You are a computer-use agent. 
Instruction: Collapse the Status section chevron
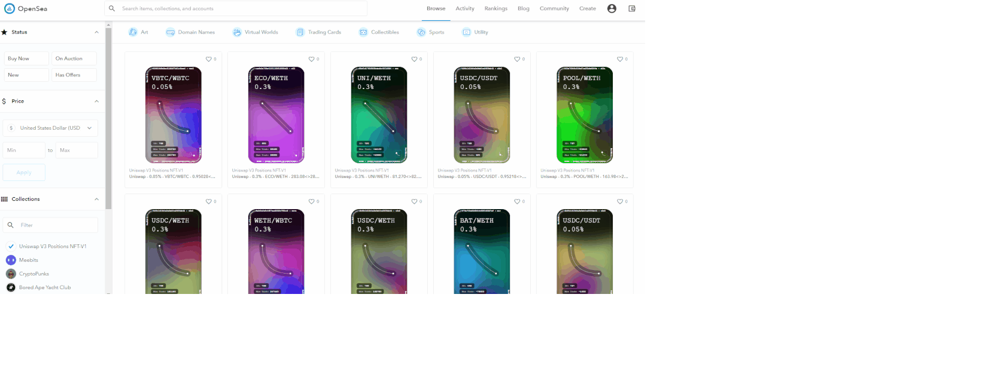click(96, 32)
